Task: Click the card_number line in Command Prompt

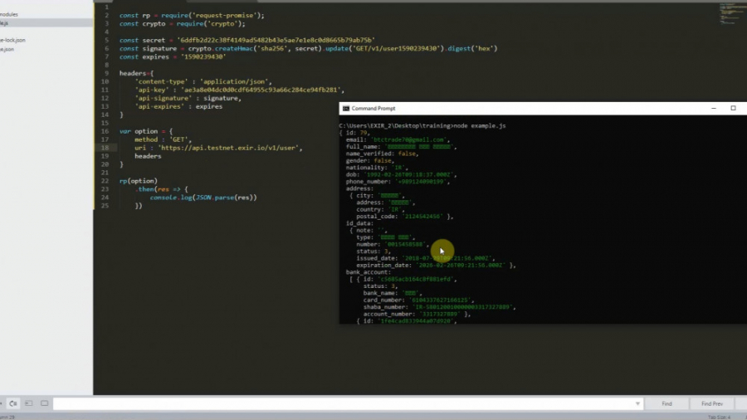Action: pos(419,300)
